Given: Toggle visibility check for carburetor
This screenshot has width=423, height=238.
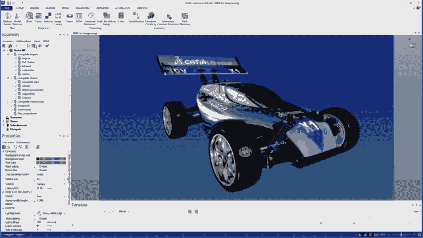Looking at the screenshot, I should (16, 70).
